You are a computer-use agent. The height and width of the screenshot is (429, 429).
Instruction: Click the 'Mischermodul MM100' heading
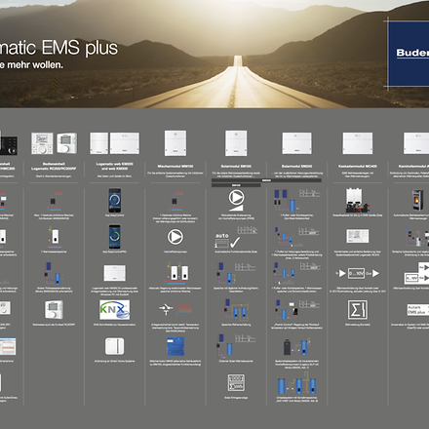(x=175, y=166)
